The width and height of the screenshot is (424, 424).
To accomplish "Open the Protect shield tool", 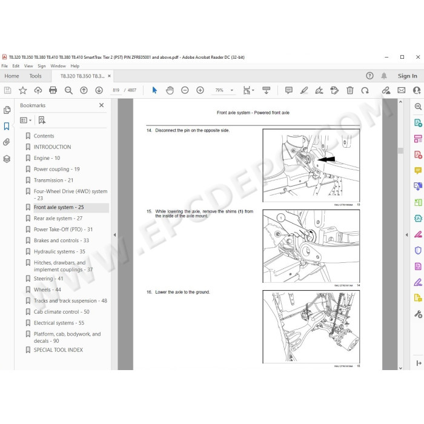I will (x=418, y=250).
